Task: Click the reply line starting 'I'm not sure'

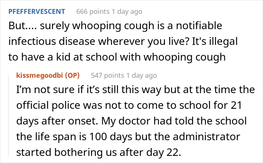Action: [135, 90]
